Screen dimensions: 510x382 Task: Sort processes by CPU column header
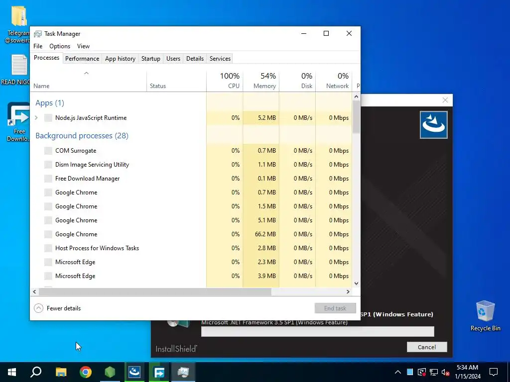(225, 81)
